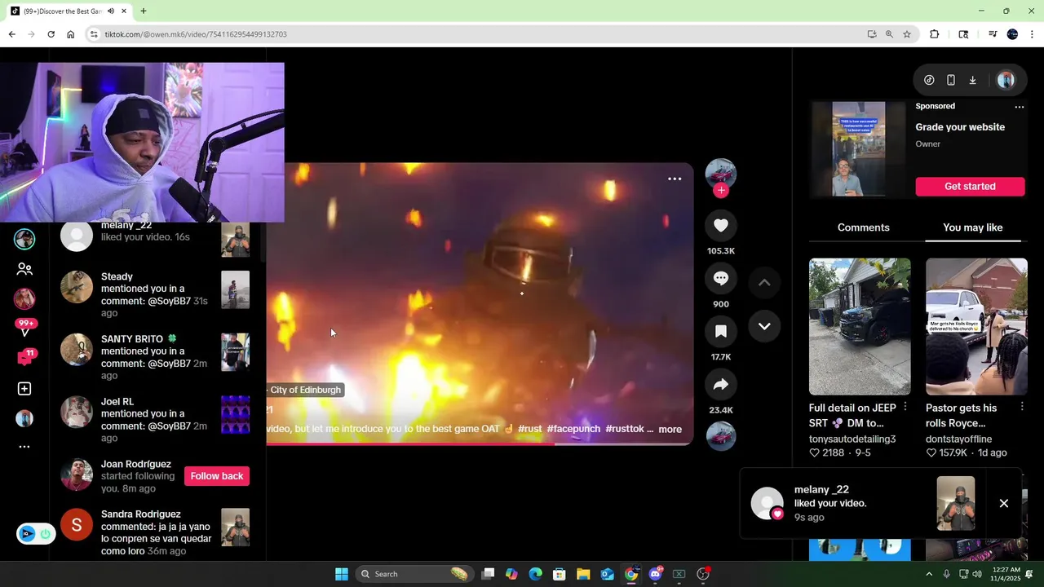Image resolution: width=1044 pixels, height=587 pixels.
Task: Click the creator's avatar beside the video
Action: [721, 174]
